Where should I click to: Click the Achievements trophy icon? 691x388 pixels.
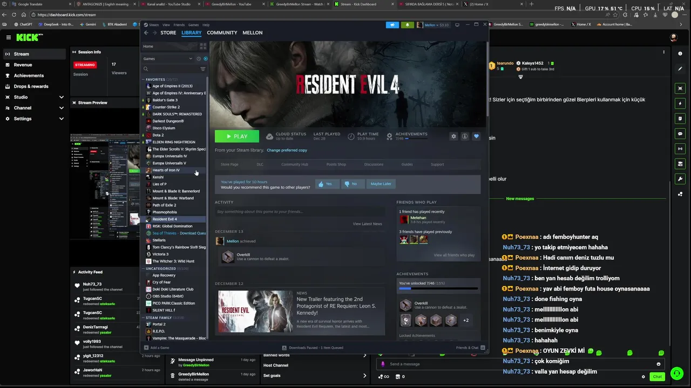point(389,137)
